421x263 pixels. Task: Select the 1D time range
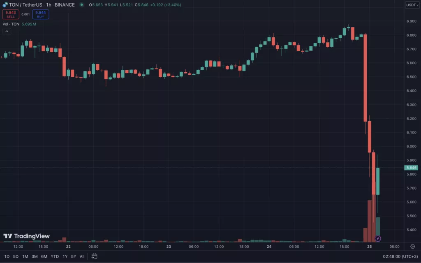(x=7, y=256)
